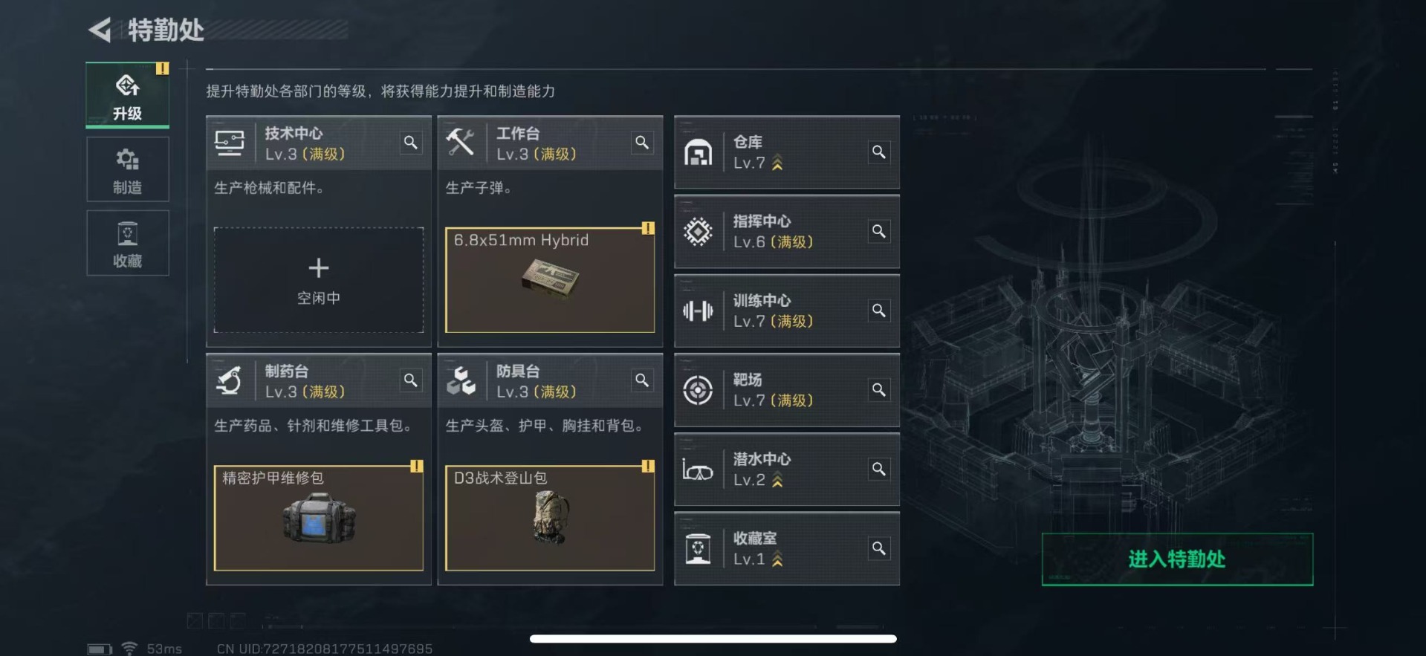
Task: Open the 制药台 magnifier details icon
Action: pos(410,380)
